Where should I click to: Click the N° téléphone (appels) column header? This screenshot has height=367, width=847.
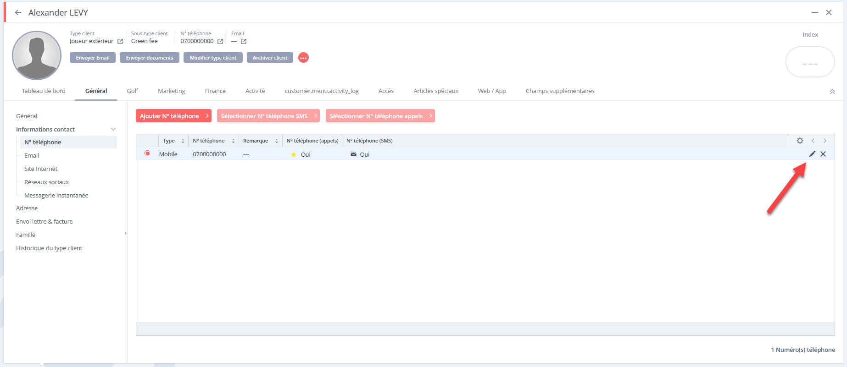coord(312,141)
